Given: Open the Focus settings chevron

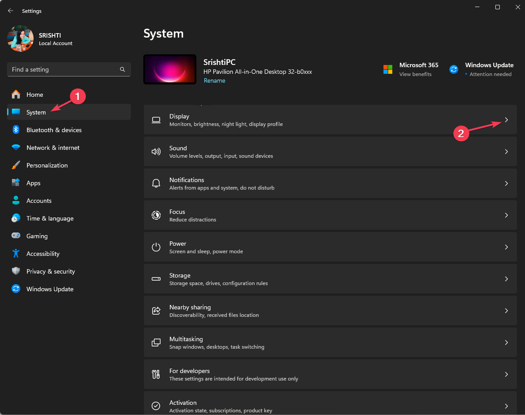Looking at the screenshot, I should [506, 215].
